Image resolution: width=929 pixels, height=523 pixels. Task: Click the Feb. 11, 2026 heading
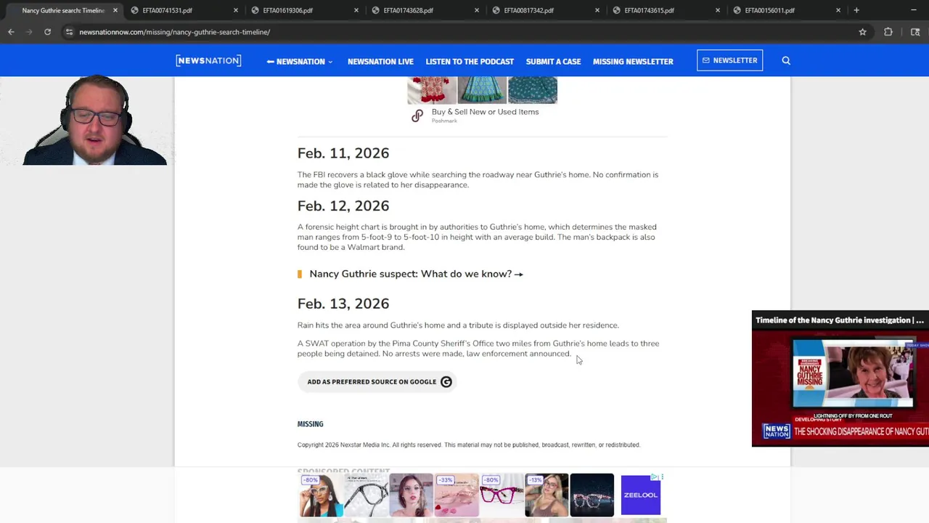(x=343, y=153)
